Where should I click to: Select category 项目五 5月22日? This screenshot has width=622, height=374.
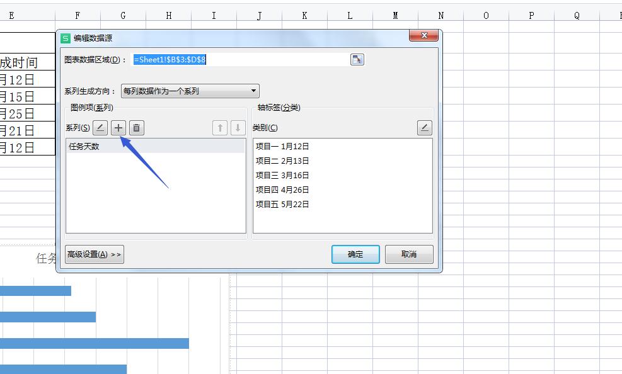(282, 205)
